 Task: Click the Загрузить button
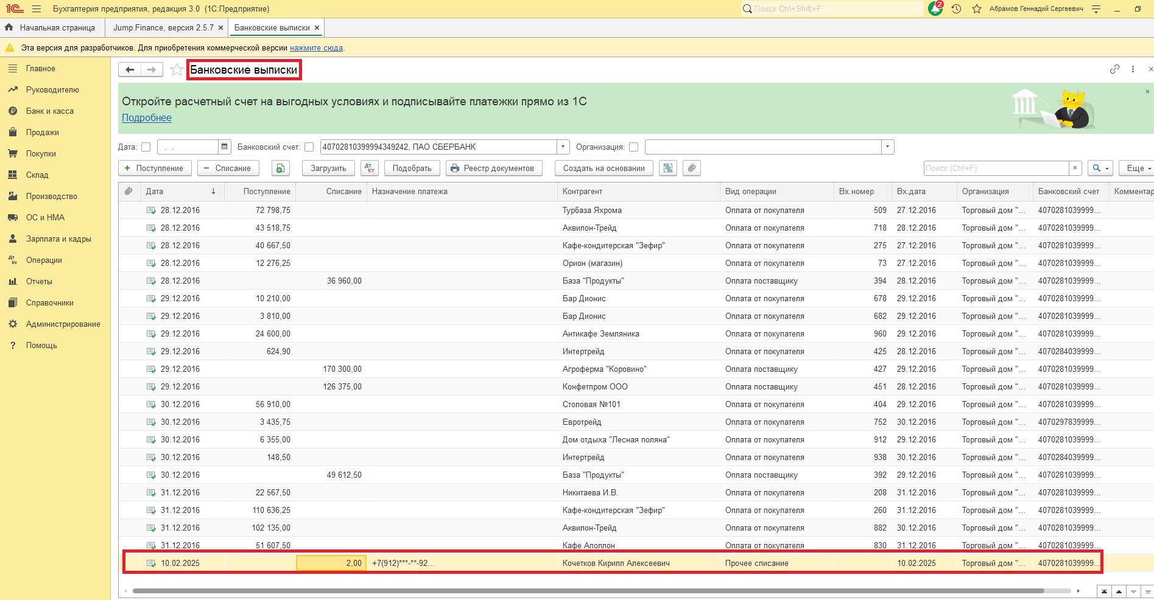coord(328,169)
